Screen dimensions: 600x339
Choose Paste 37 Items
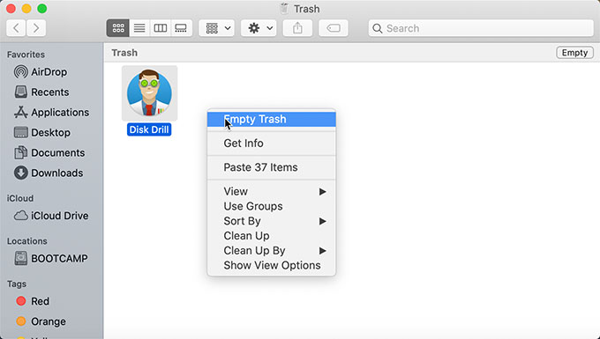tap(271, 167)
